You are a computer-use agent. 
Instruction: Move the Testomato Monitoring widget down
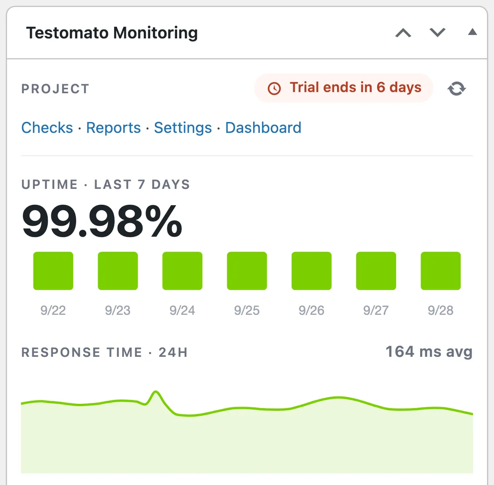(438, 33)
